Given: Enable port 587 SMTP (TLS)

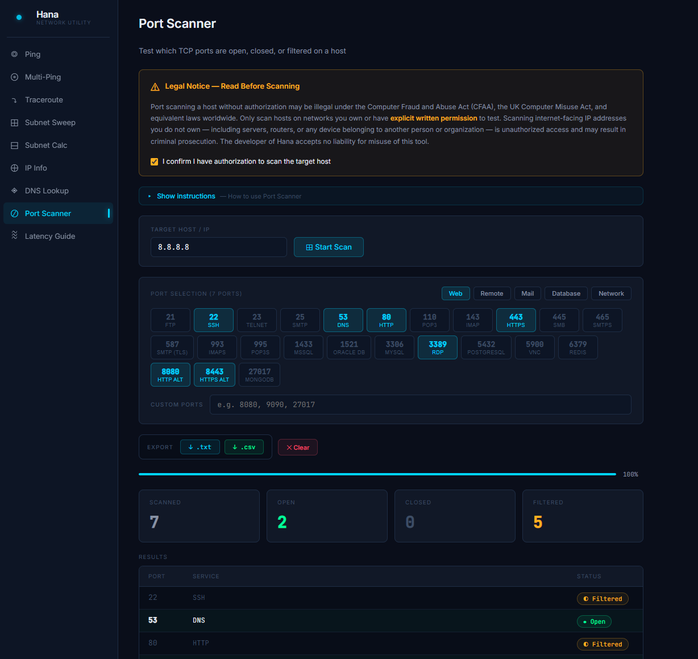Looking at the screenshot, I should [172, 347].
